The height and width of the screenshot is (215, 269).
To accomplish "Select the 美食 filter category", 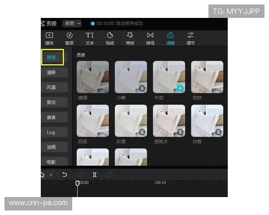I will coord(55,117).
